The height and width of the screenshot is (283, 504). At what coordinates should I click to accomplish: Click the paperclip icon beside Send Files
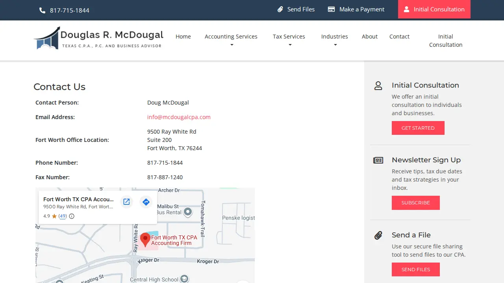coord(280,9)
